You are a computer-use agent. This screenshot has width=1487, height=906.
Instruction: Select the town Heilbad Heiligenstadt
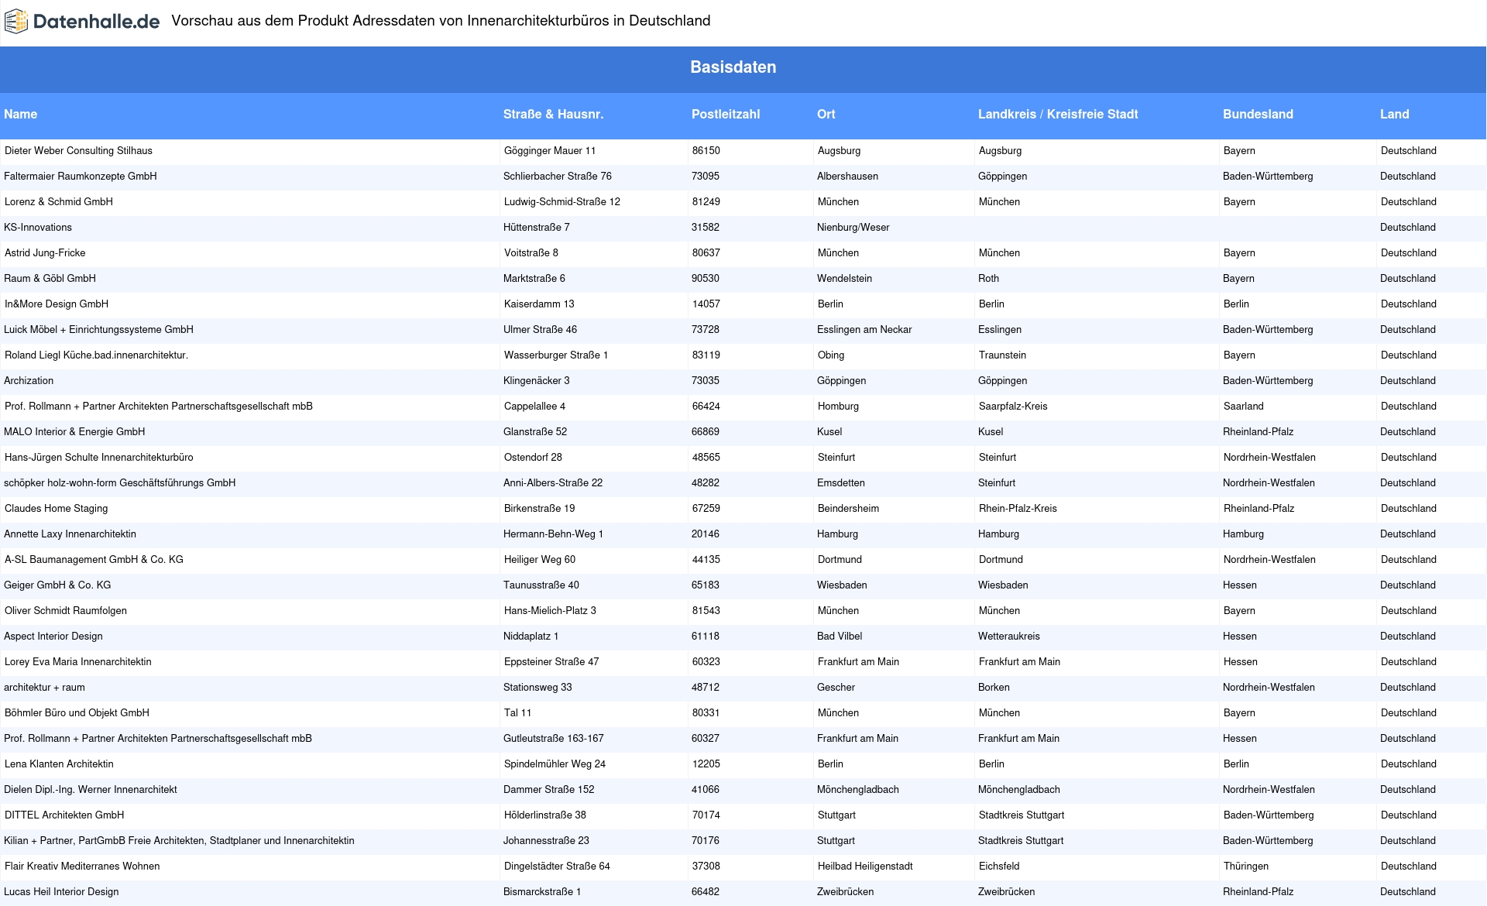click(865, 867)
